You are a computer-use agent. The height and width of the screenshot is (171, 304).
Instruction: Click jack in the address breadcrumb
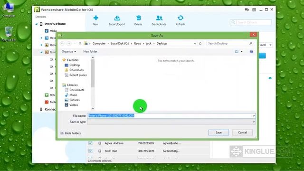[149, 43]
